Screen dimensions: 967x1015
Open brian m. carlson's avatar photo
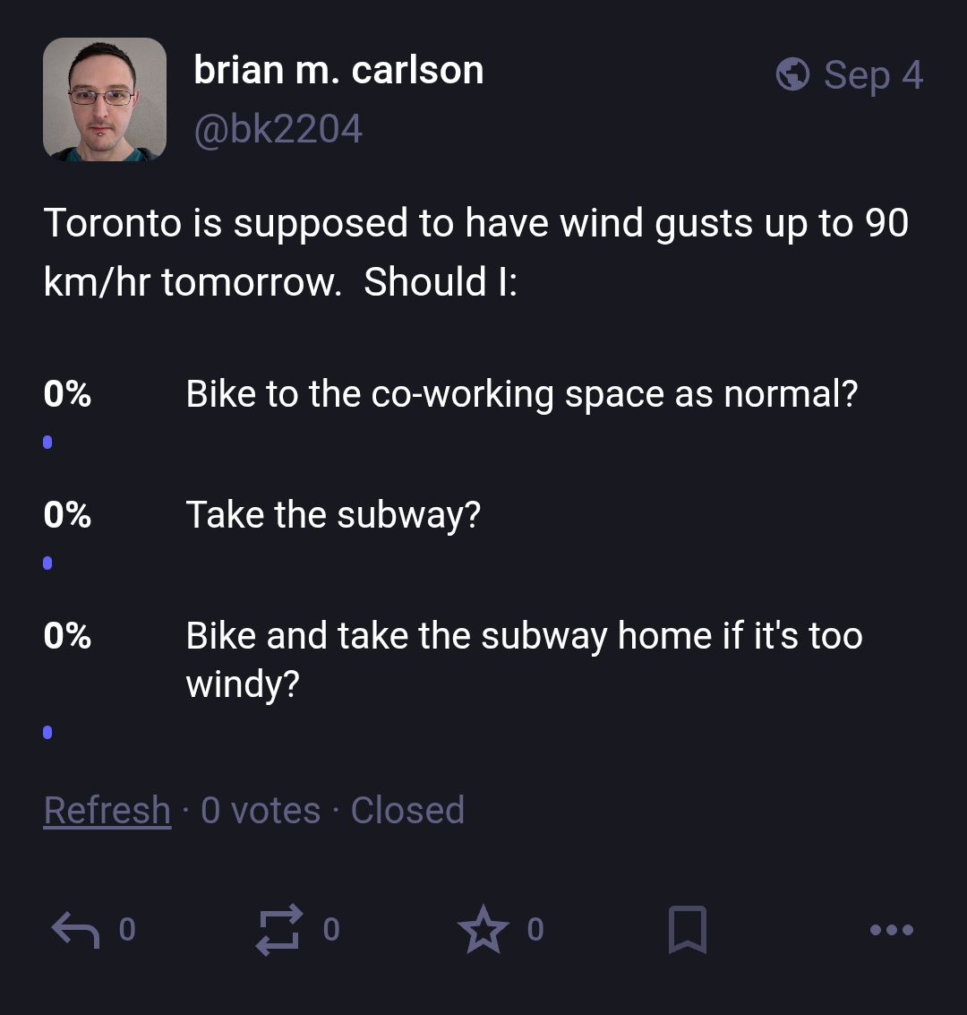(105, 99)
